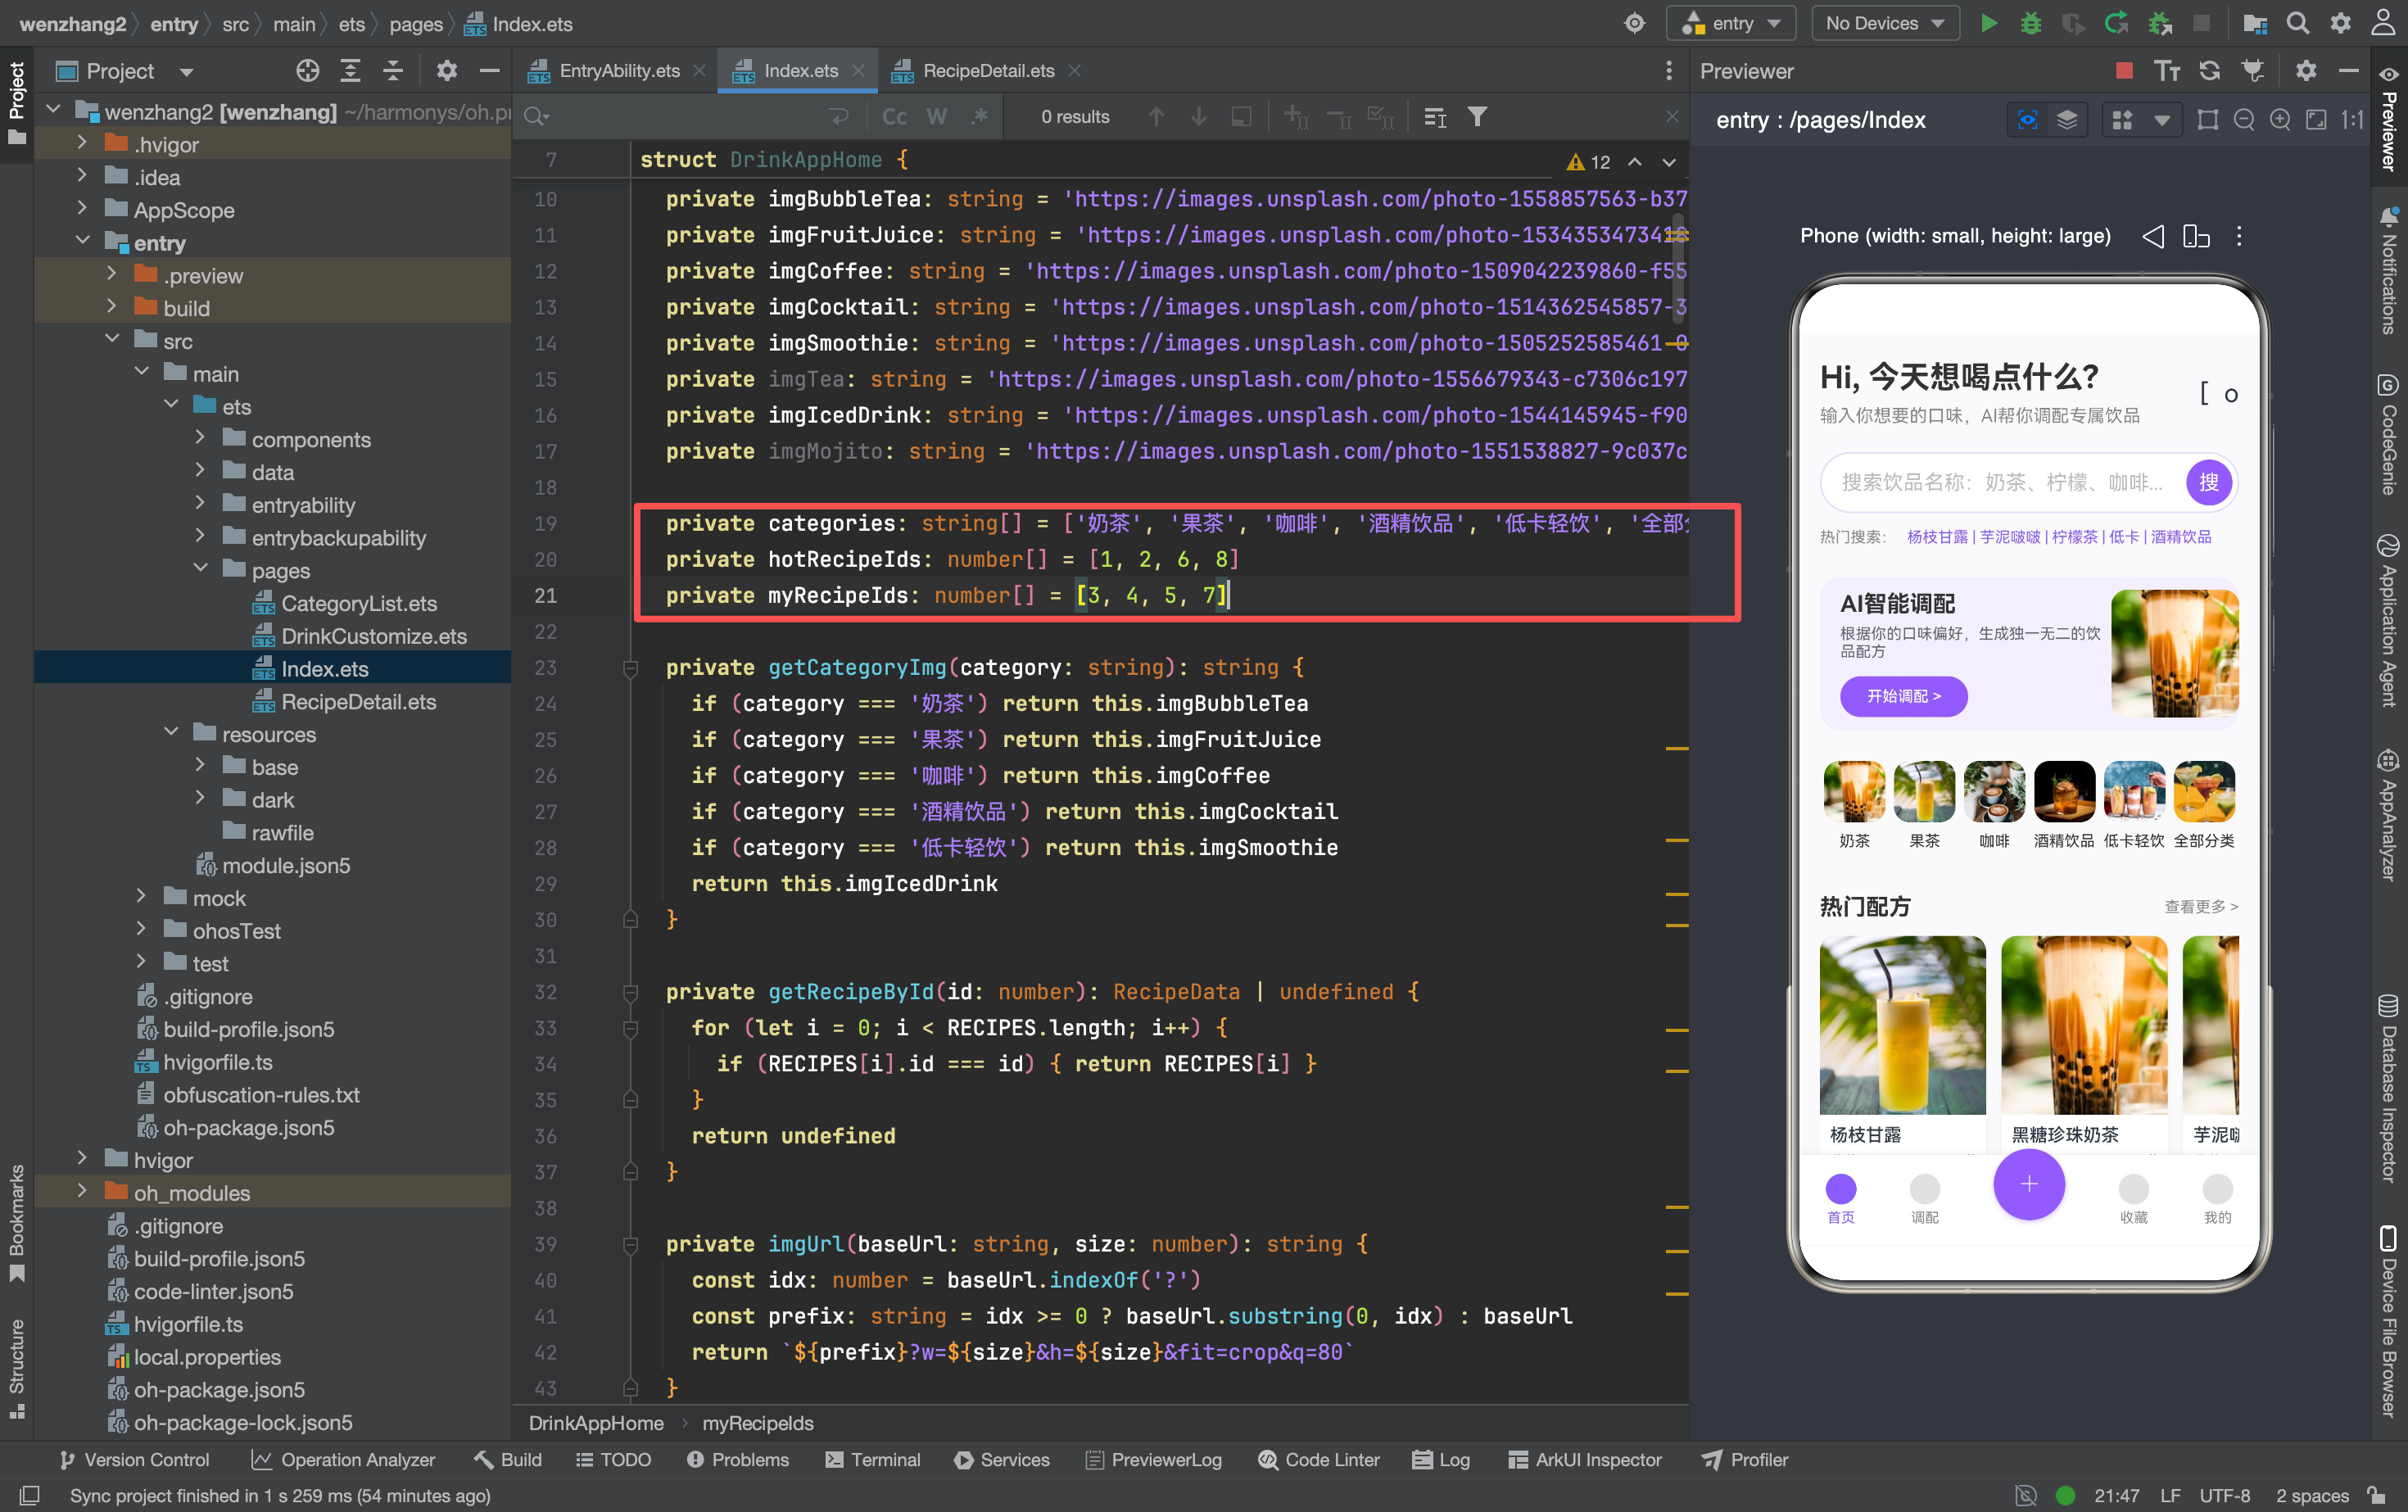This screenshot has width=2408, height=1512.
Task: Expand the mock folder
Action: click(x=141, y=896)
